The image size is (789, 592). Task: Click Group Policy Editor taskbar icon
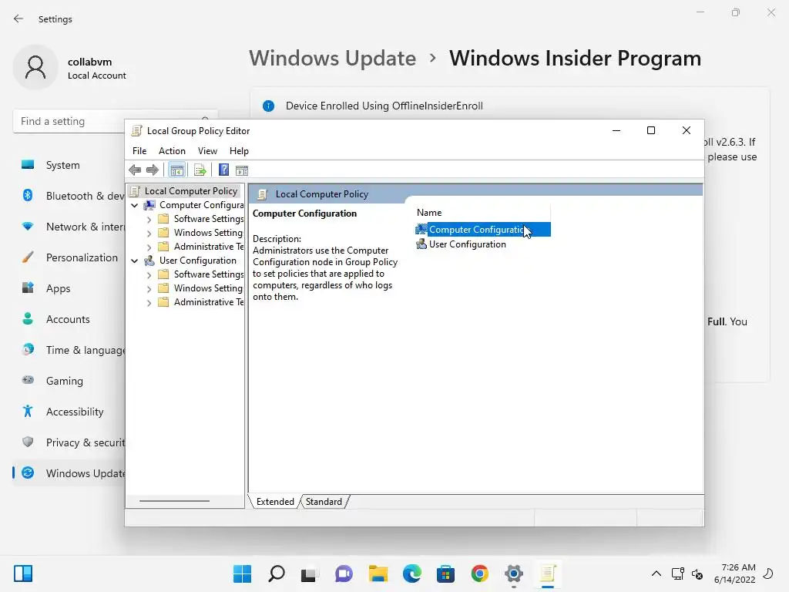tap(548, 573)
